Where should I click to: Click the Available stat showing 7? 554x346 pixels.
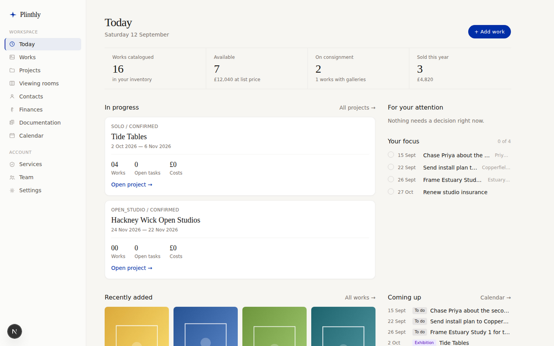[257, 68]
